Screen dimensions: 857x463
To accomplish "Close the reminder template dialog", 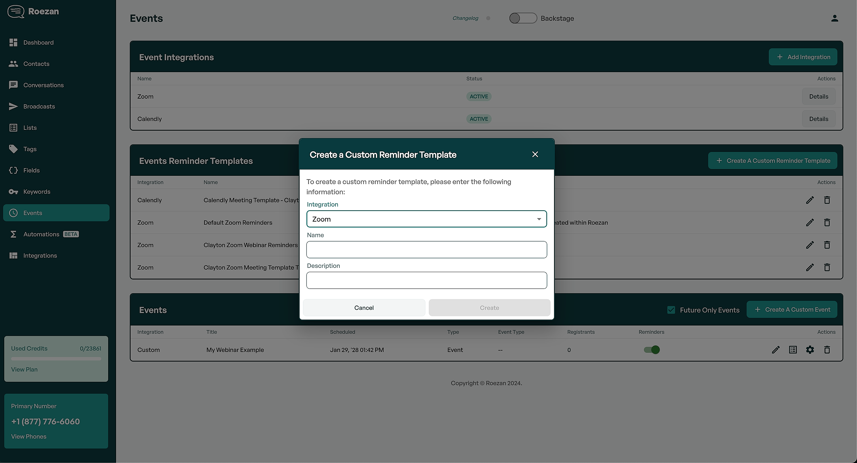I will point(535,154).
